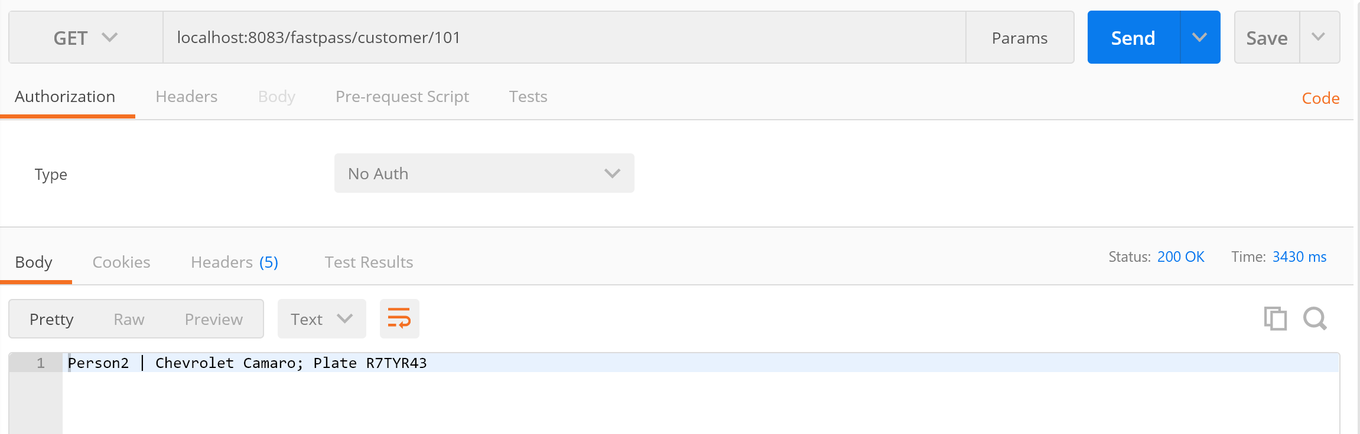Copy response body with clipboard icon
Viewport: 1360px width, 434px height.
pos(1275,318)
